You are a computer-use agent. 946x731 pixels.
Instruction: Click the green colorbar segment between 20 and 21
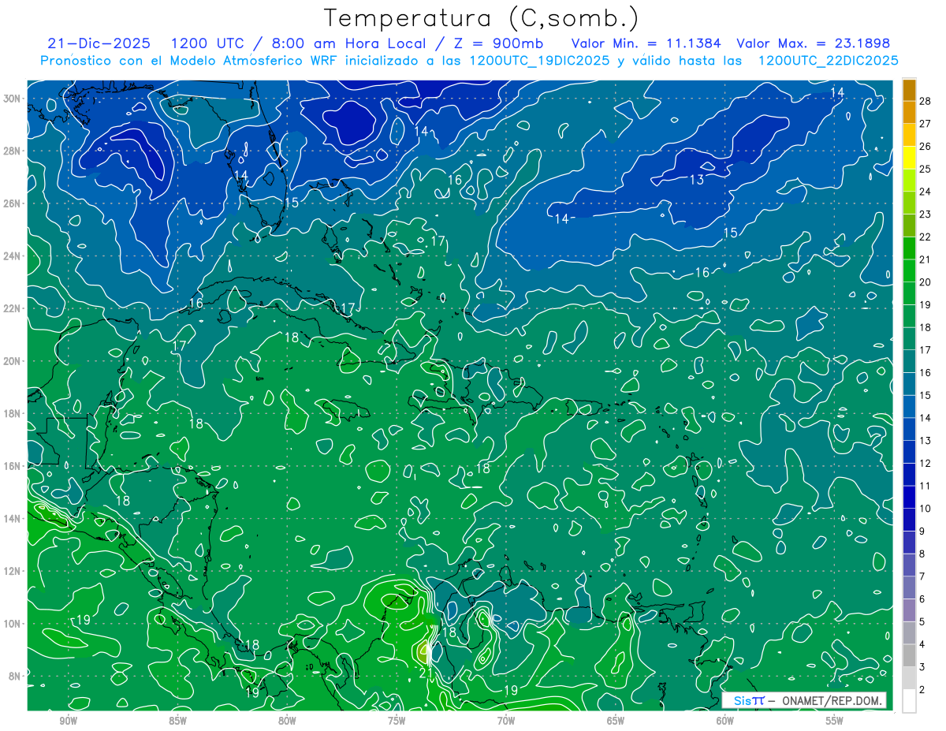(x=909, y=270)
